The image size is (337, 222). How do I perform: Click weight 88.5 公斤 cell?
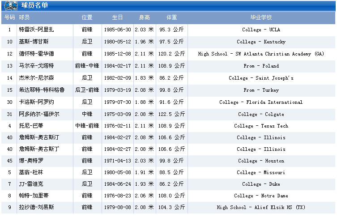(x=171, y=172)
